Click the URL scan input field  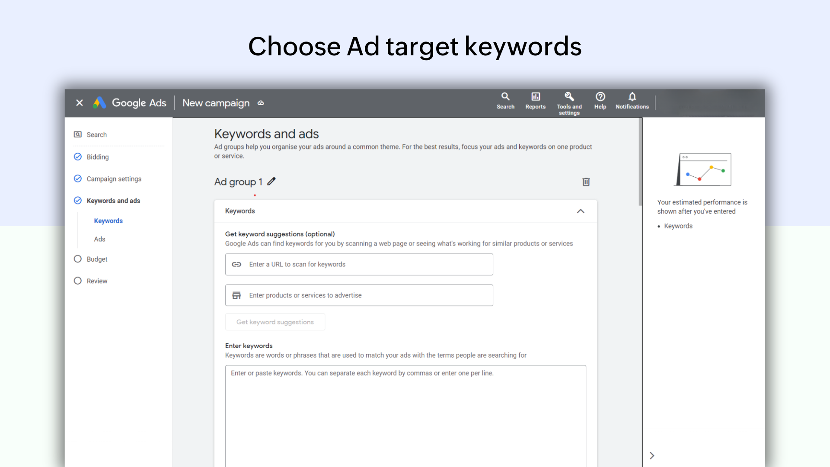pos(359,264)
